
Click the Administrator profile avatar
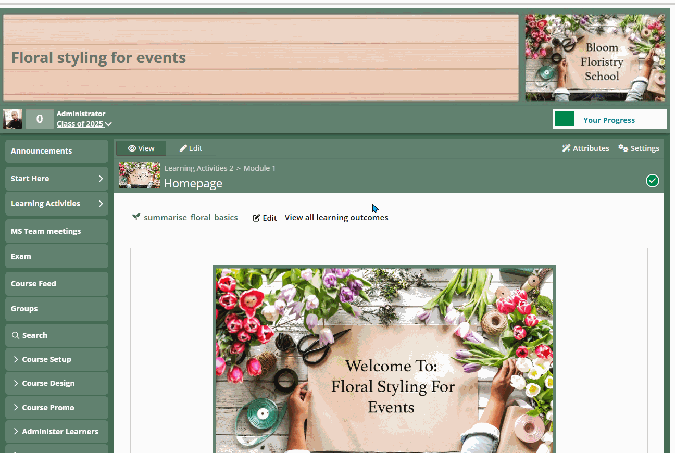pos(12,119)
